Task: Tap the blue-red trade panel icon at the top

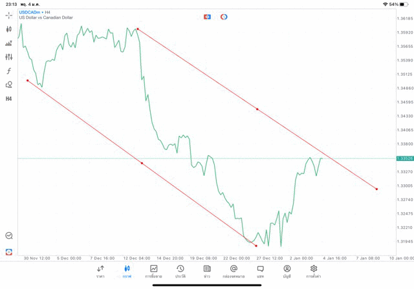Action: 207,16
